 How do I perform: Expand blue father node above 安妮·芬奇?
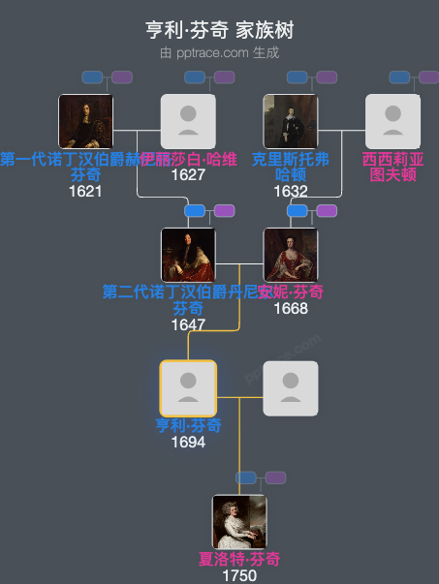[x=298, y=211]
